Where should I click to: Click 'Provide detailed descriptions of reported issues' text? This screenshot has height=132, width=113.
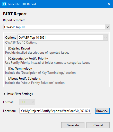point(37,53)
